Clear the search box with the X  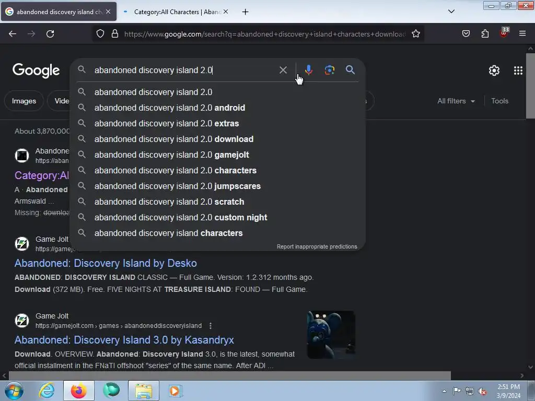point(283,70)
